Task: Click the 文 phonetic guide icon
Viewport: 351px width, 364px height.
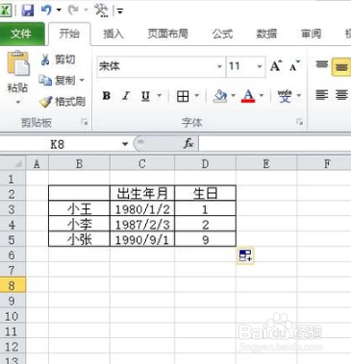Action: tap(285, 96)
